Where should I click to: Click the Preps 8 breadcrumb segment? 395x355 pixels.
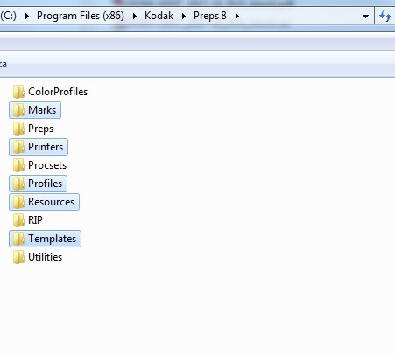pos(210,16)
